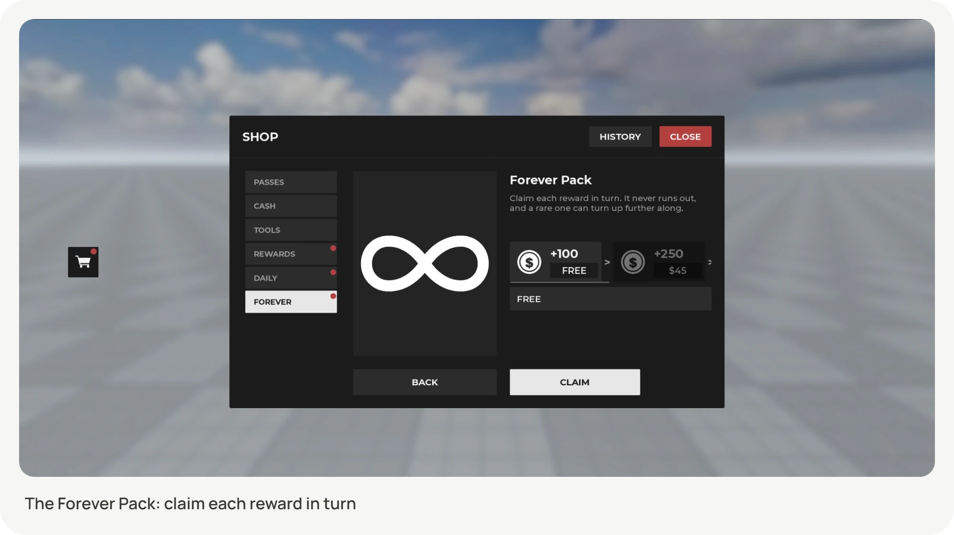Click the FREE price bar
Screen dimensions: 954x535
(611, 299)
